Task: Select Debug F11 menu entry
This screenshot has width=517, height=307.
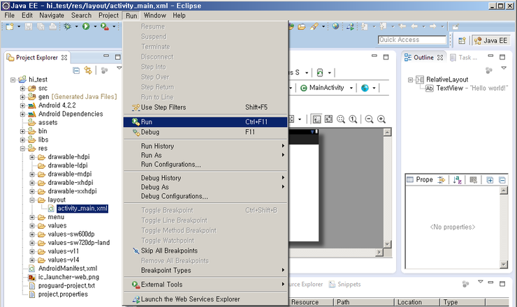Action: coord(205,132)
